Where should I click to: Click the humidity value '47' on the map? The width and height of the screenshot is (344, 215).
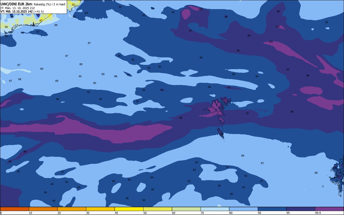coord(41,20)
